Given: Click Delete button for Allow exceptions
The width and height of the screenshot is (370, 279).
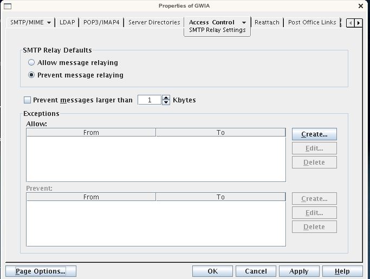Looking at the screenshot, I should pyautogui.click(x=314, y=163).
